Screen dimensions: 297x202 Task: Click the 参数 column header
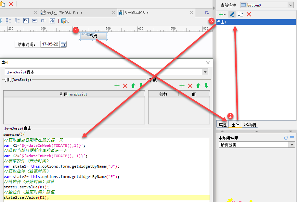point(163,94)
